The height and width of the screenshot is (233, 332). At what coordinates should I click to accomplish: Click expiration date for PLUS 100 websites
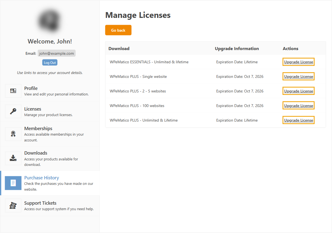tap(240, 106)
